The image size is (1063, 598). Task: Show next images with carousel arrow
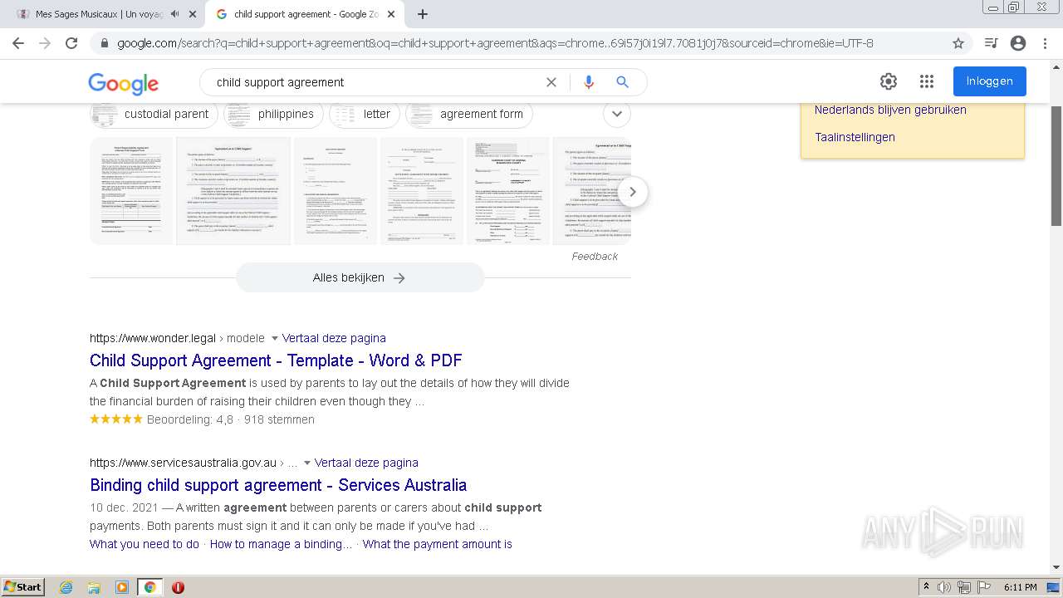tap(633, 192)
